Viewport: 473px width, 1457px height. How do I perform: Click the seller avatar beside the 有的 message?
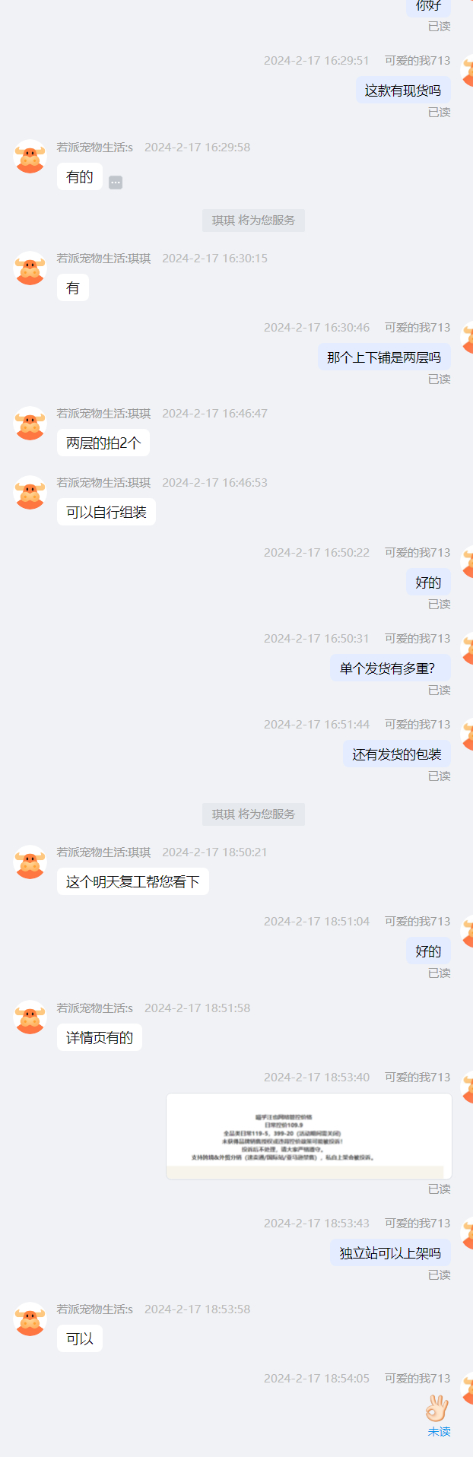(x=30, y=156)
